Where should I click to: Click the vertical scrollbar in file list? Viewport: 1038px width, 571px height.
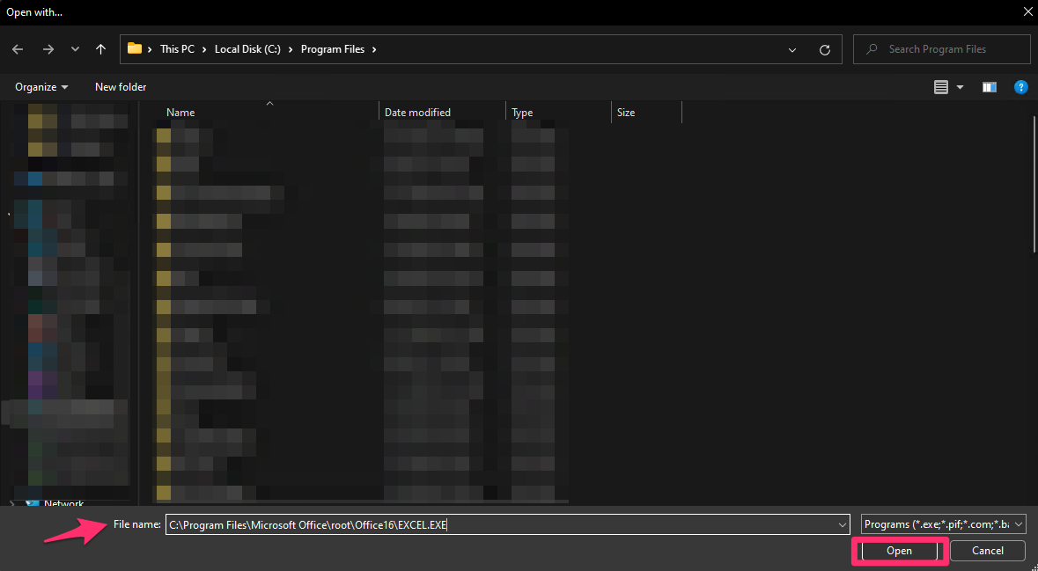1034,176
